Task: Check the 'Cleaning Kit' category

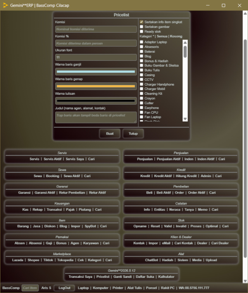Action: (x=141, y=93)
